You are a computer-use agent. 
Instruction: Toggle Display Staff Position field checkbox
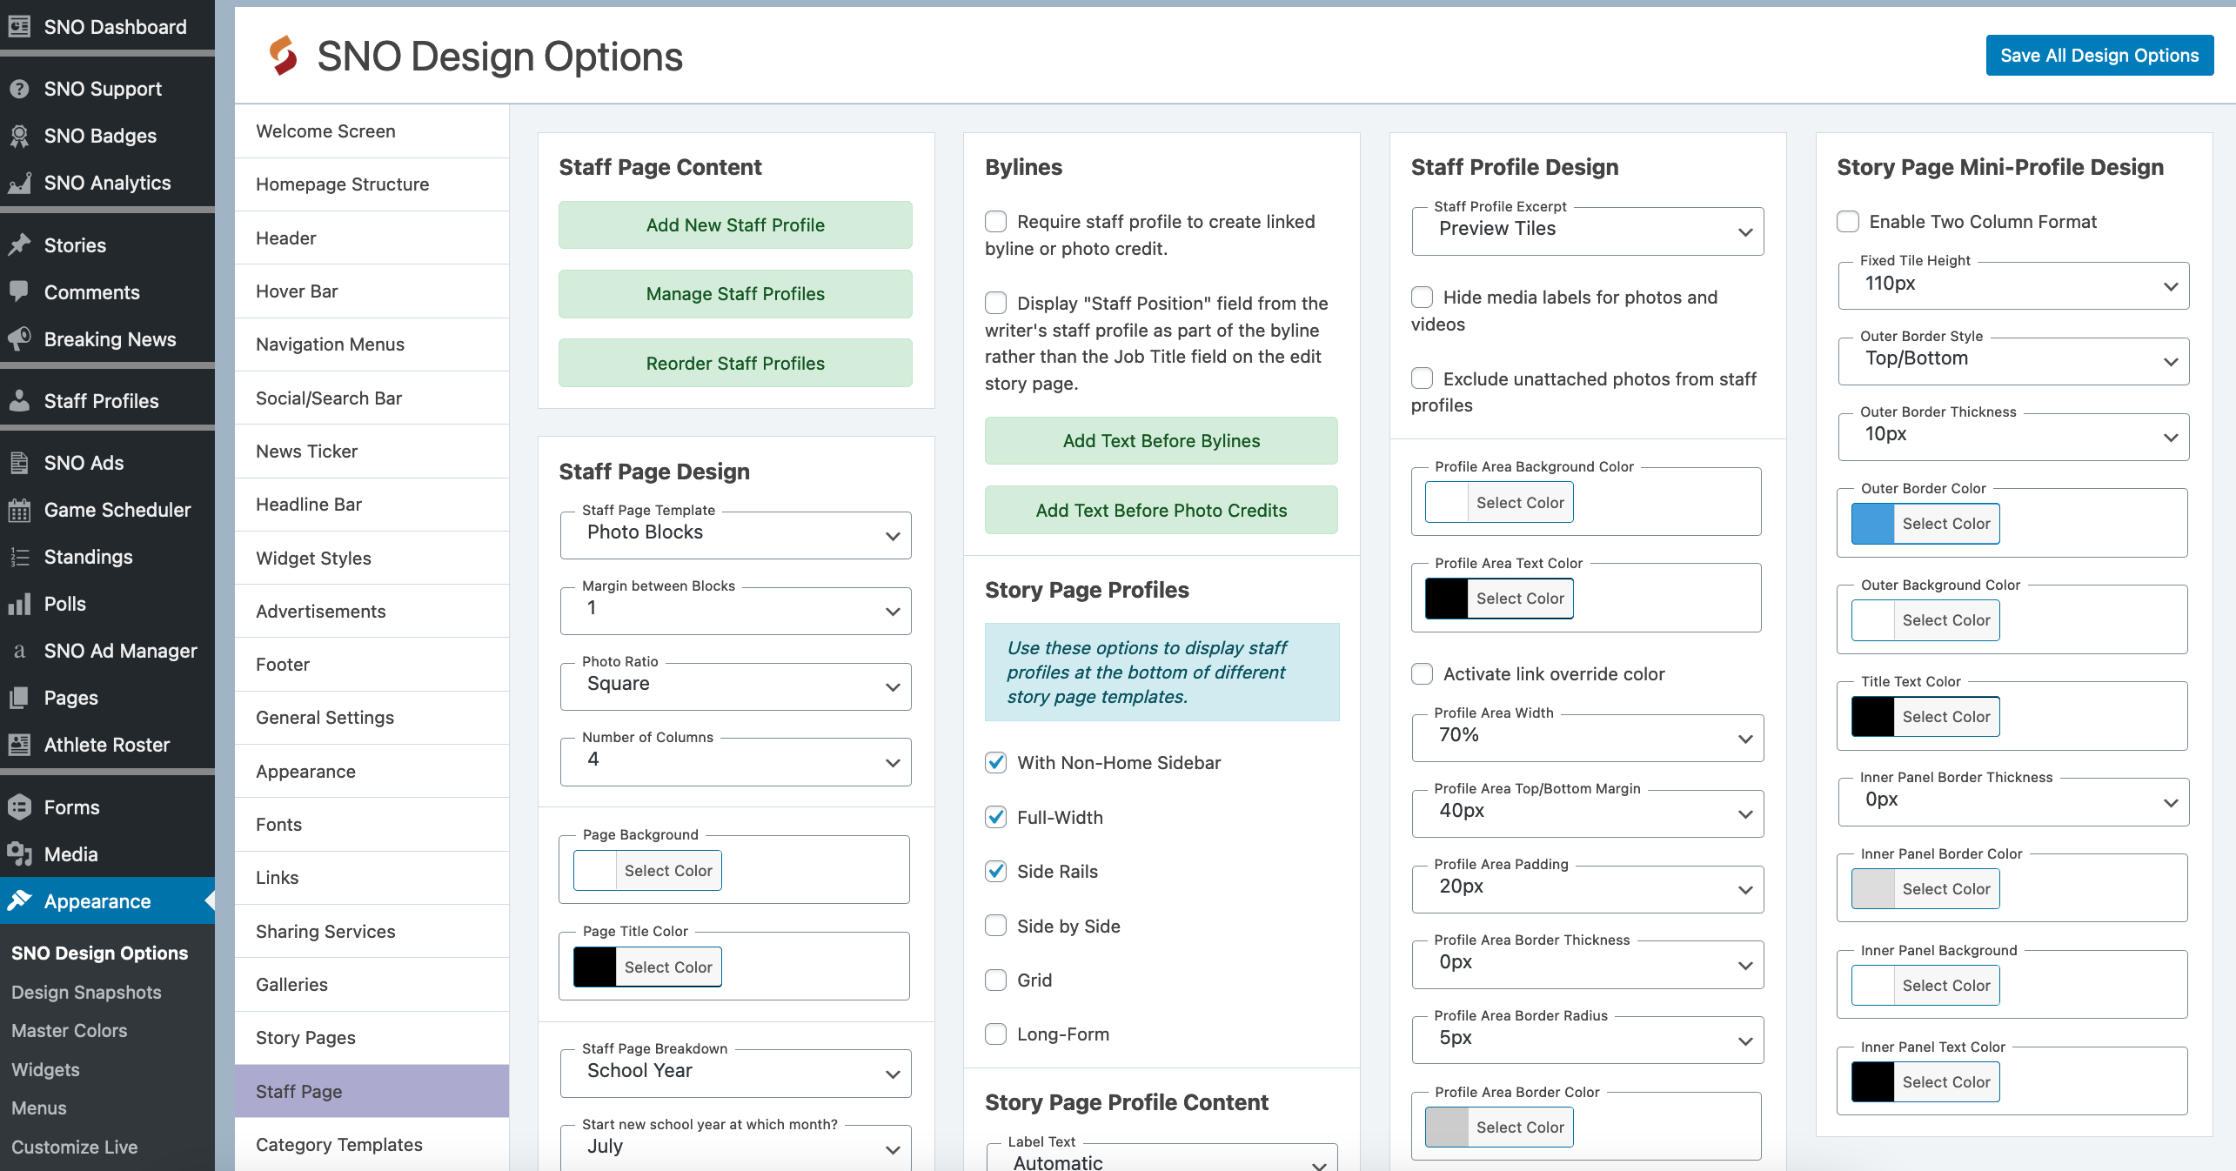click(996, 303)
